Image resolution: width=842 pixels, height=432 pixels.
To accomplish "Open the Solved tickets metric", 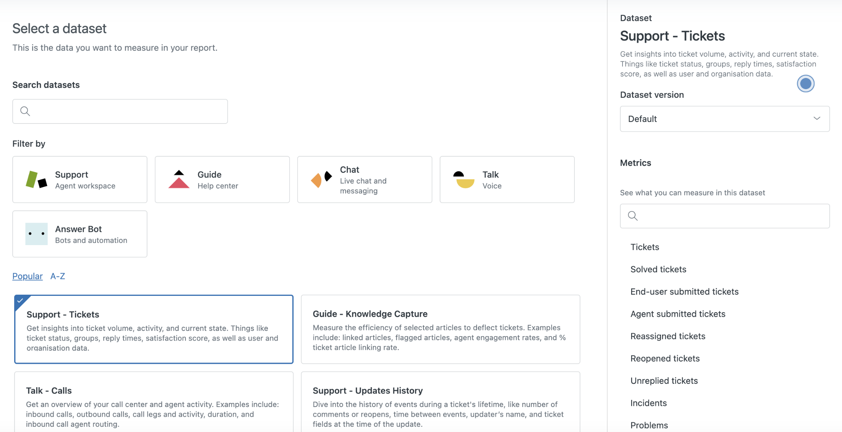I will point(658,269).
